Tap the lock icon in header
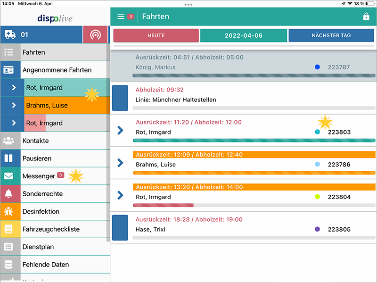377x283 pixels. coord(366,17)
